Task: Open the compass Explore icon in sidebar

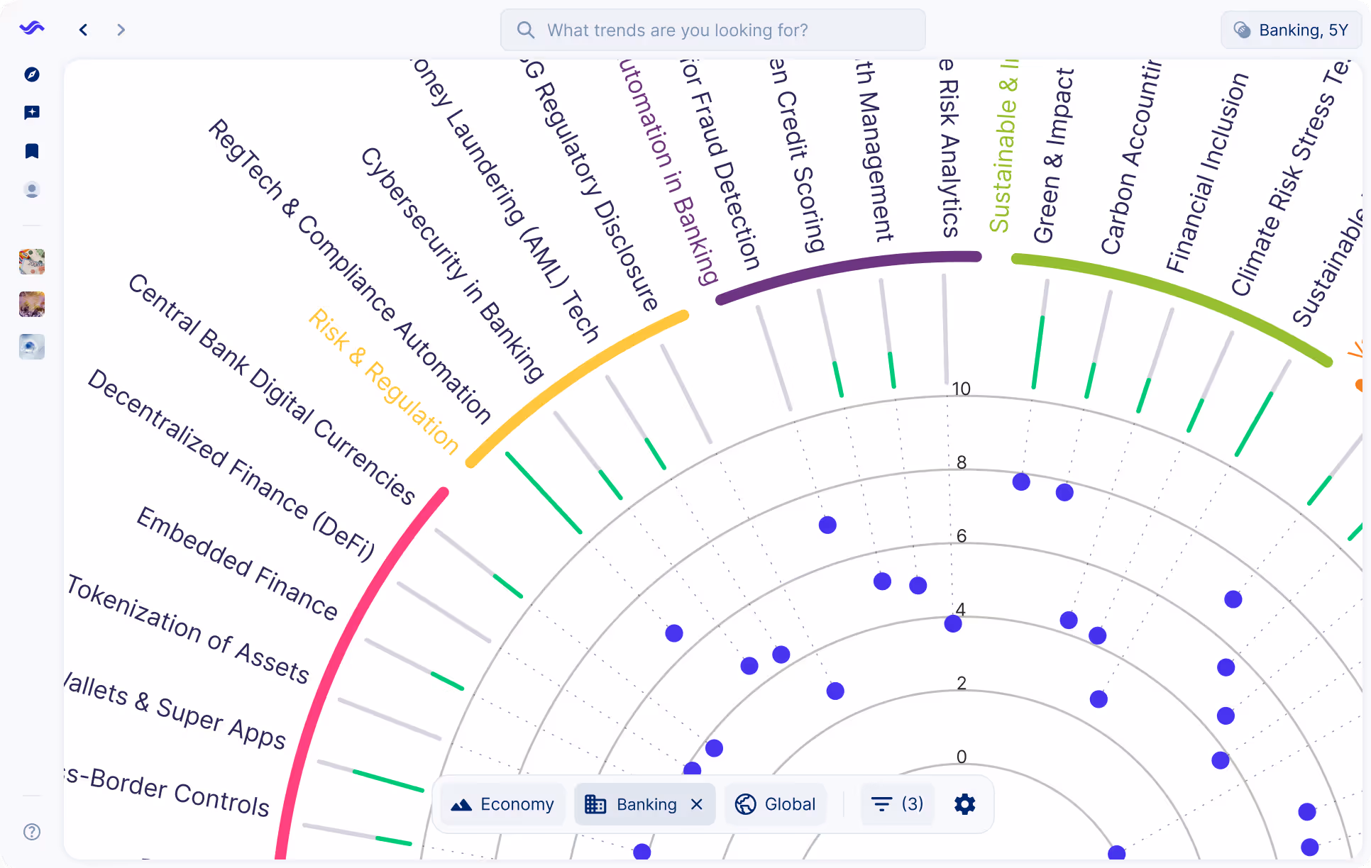Action: pyautogui.click(x=32, y=74)
